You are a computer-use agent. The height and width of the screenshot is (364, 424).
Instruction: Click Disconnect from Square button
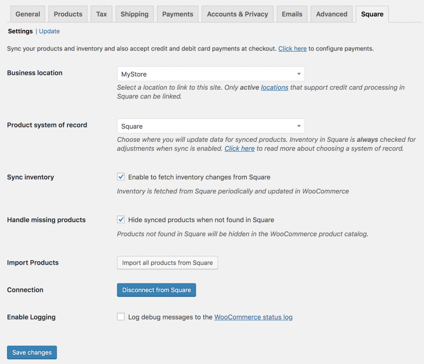click(x=156, y=290)
